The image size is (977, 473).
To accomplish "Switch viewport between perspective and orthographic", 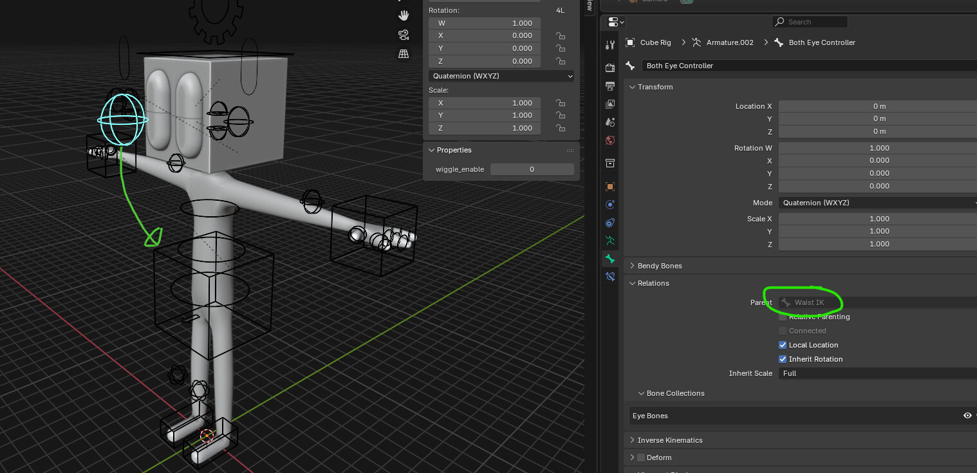I will [x=404, y=54].
